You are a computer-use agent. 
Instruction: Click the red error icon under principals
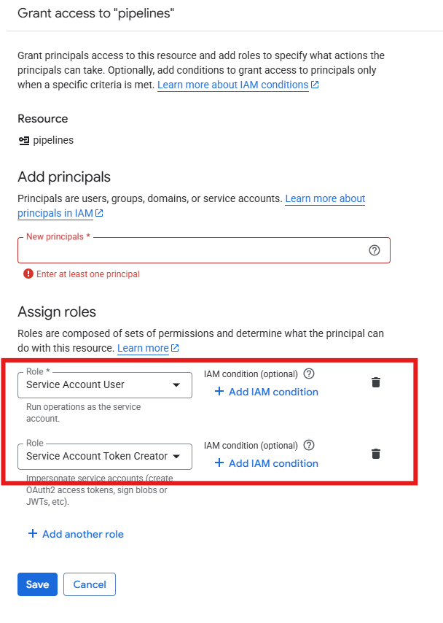tap(28, 274)
